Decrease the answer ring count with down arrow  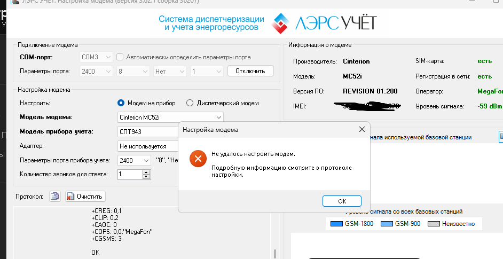[146, 177]
